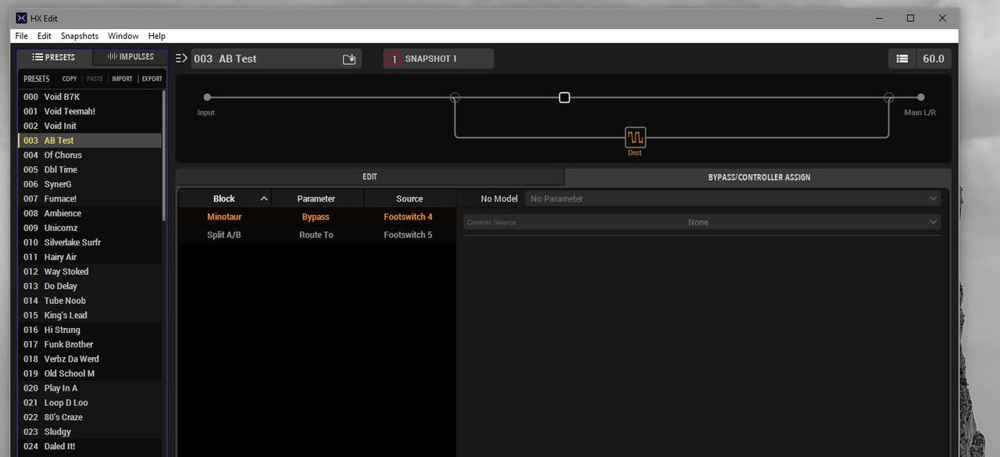Open the Control Source dropdown showing None
1000x457 pixels.
[x=702, y=222]
